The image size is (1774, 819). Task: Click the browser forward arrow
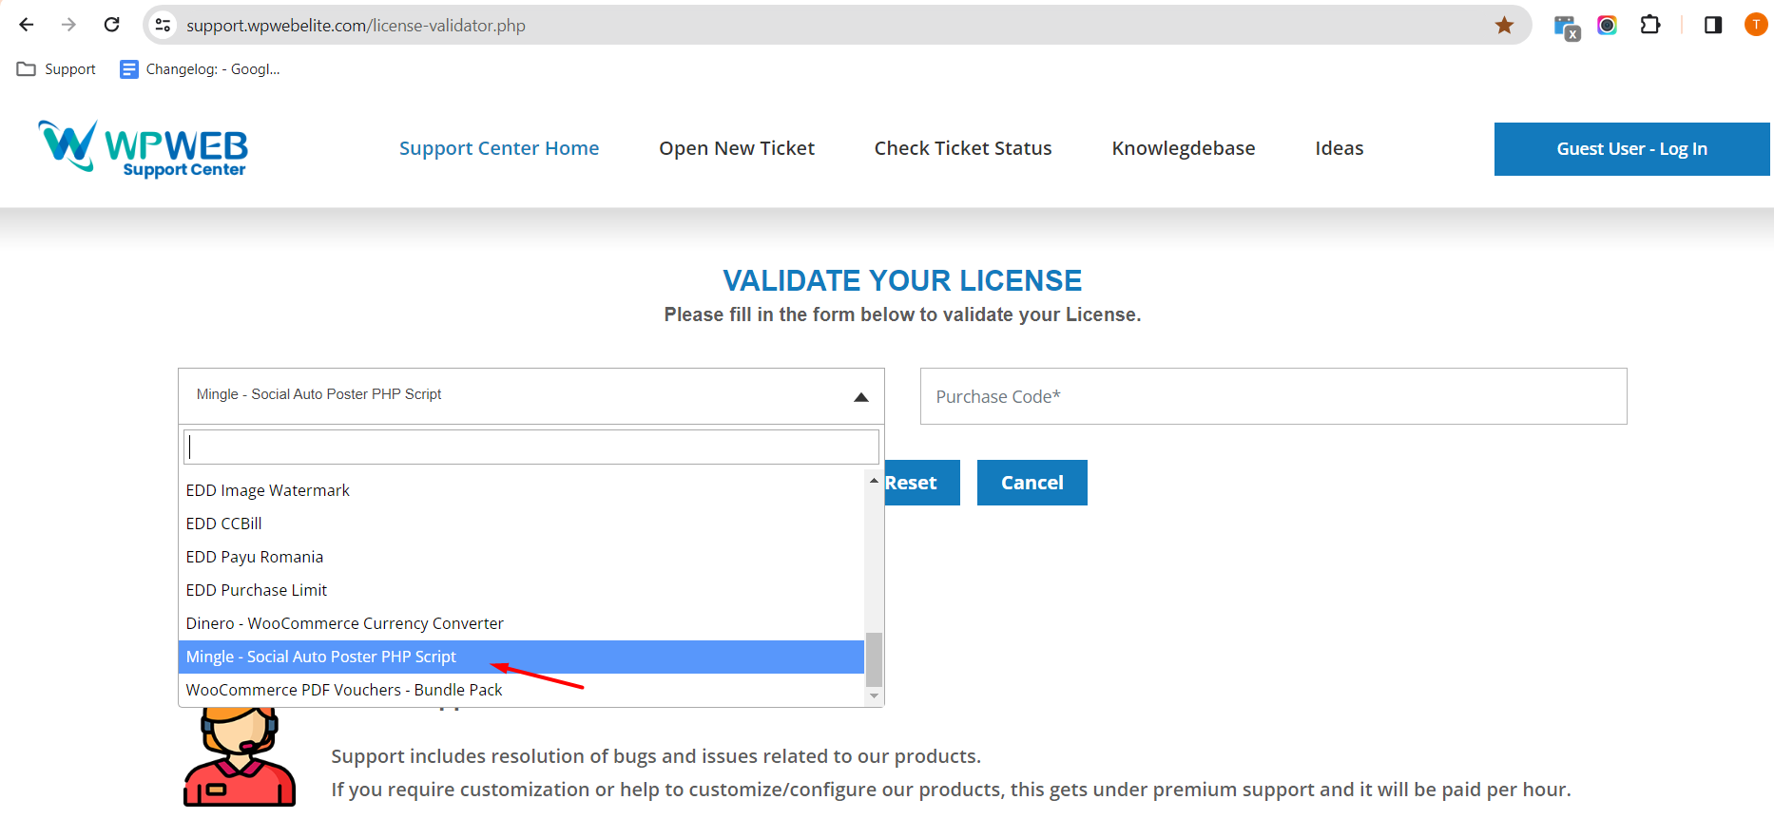pyautogui.click(x=68, y=25)
